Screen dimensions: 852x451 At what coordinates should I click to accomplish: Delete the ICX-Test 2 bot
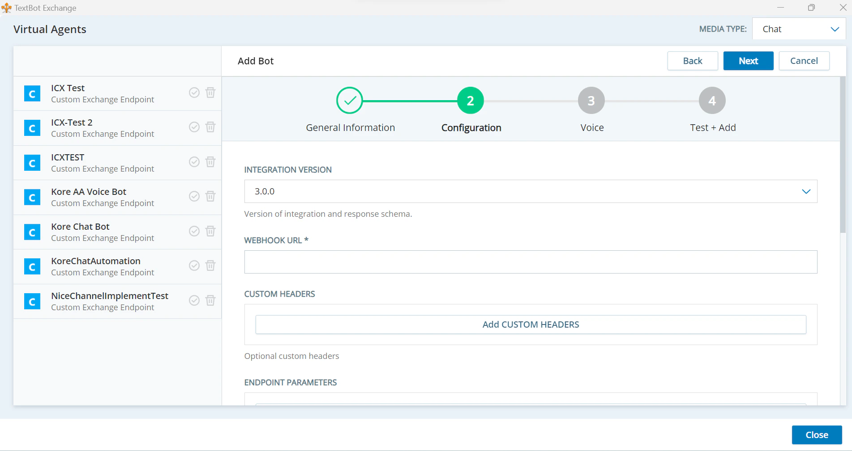click(210, 127)
